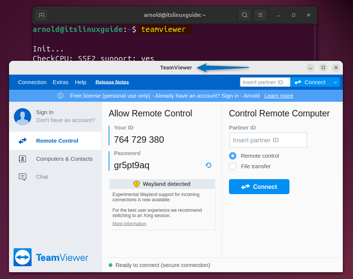Viewport: 353px width, 279px height.
Task: Click the TeamViewer logo in the sidebar
Action: (x=22, y=258)
